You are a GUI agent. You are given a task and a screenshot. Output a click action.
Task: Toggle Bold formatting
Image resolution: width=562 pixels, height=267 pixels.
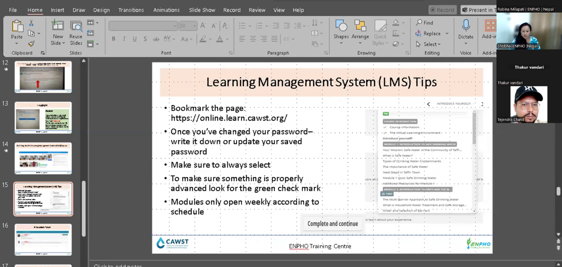tap(113, 39)
